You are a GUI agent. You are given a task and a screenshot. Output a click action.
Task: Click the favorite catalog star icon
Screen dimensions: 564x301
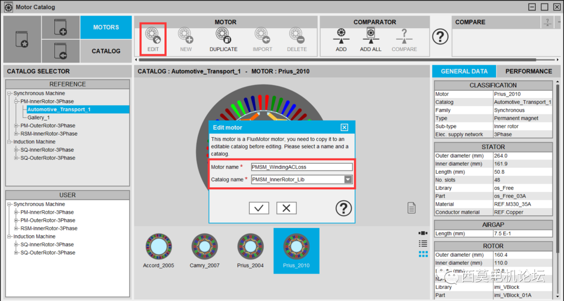pos(22,39)
